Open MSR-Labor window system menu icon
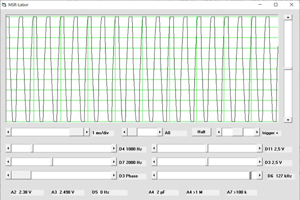Viewport: 300px width, 200px height. click(4, 5)
